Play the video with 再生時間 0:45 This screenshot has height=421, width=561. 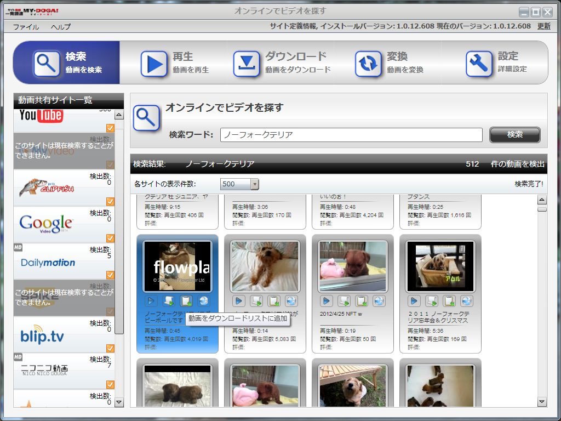[x=151, y=301]
